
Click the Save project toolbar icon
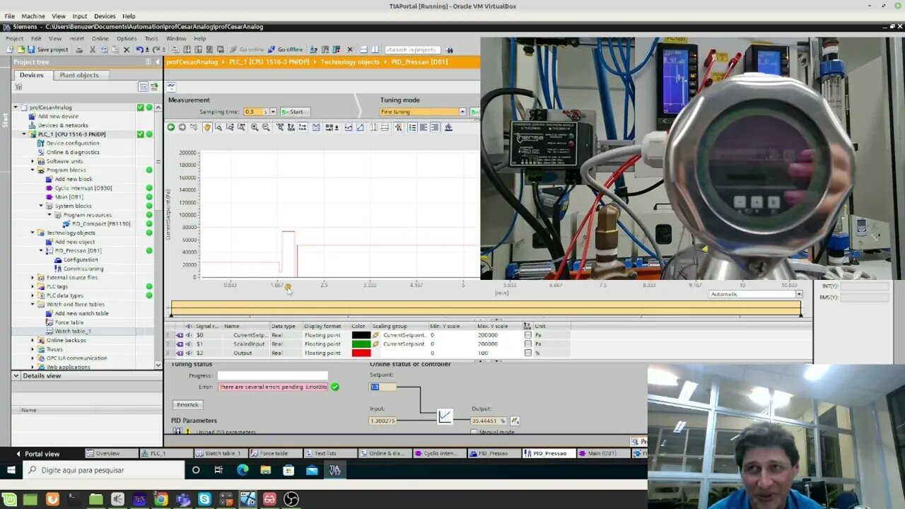(x=31, y=49)
